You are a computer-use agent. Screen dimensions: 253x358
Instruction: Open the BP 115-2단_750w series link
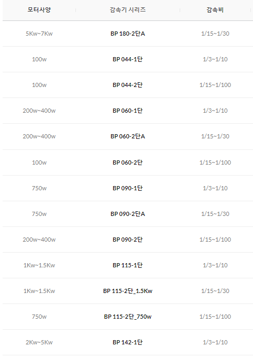(x=127, y=317)
